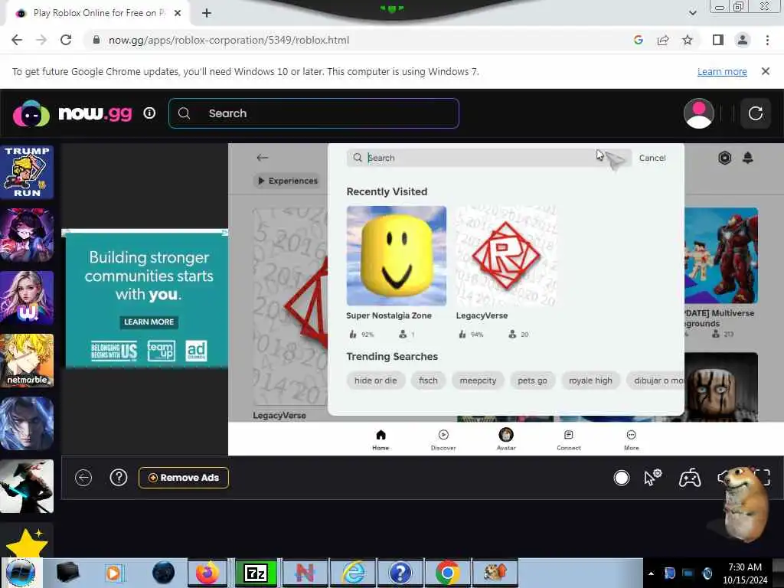Click the Roblox back arrow

(x=263, y=158)
